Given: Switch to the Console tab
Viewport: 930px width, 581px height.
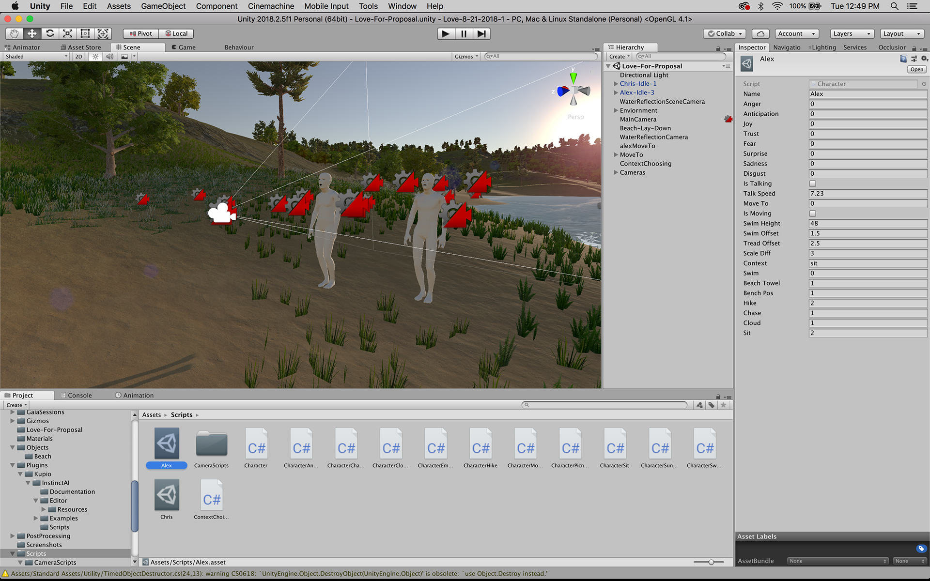Looking at the screenshot, I should pos(76,396).
